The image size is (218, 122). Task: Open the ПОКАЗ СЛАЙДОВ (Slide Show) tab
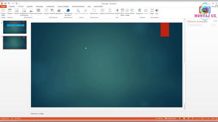[x=63, y=6]
